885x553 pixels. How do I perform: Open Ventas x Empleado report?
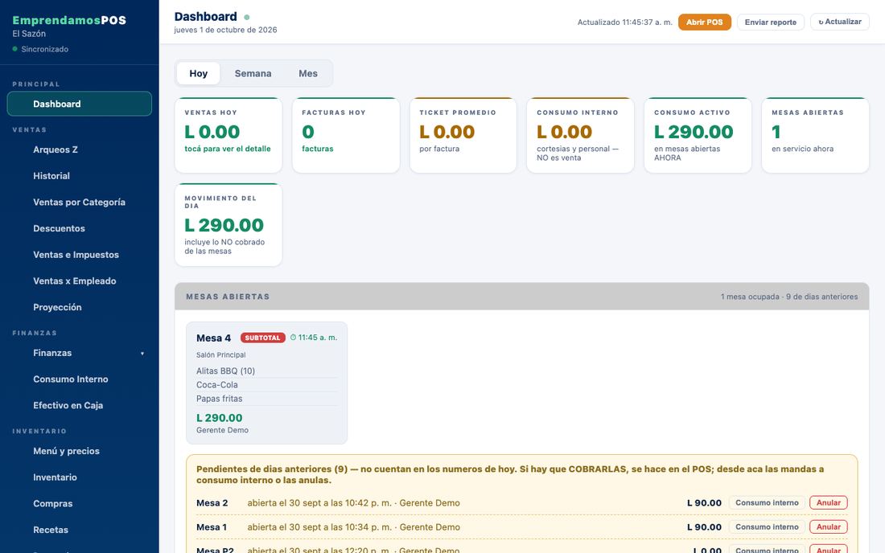pyautogui.click(x=80, y=281)
